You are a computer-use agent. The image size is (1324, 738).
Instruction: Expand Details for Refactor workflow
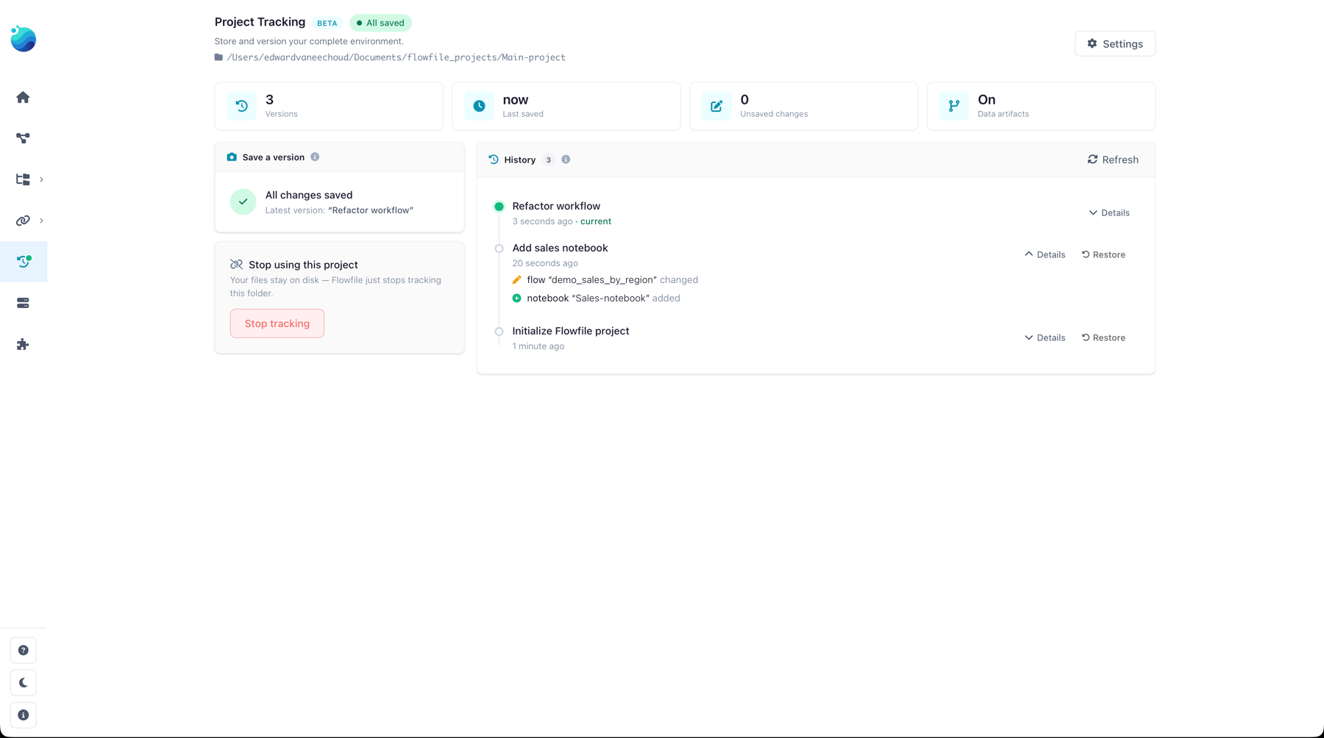tap(1109, 213)
